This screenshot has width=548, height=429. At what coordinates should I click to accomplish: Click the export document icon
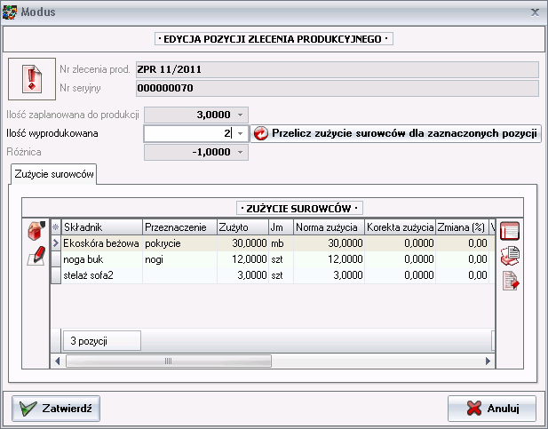pyautogui.click(x=510, y=282)
